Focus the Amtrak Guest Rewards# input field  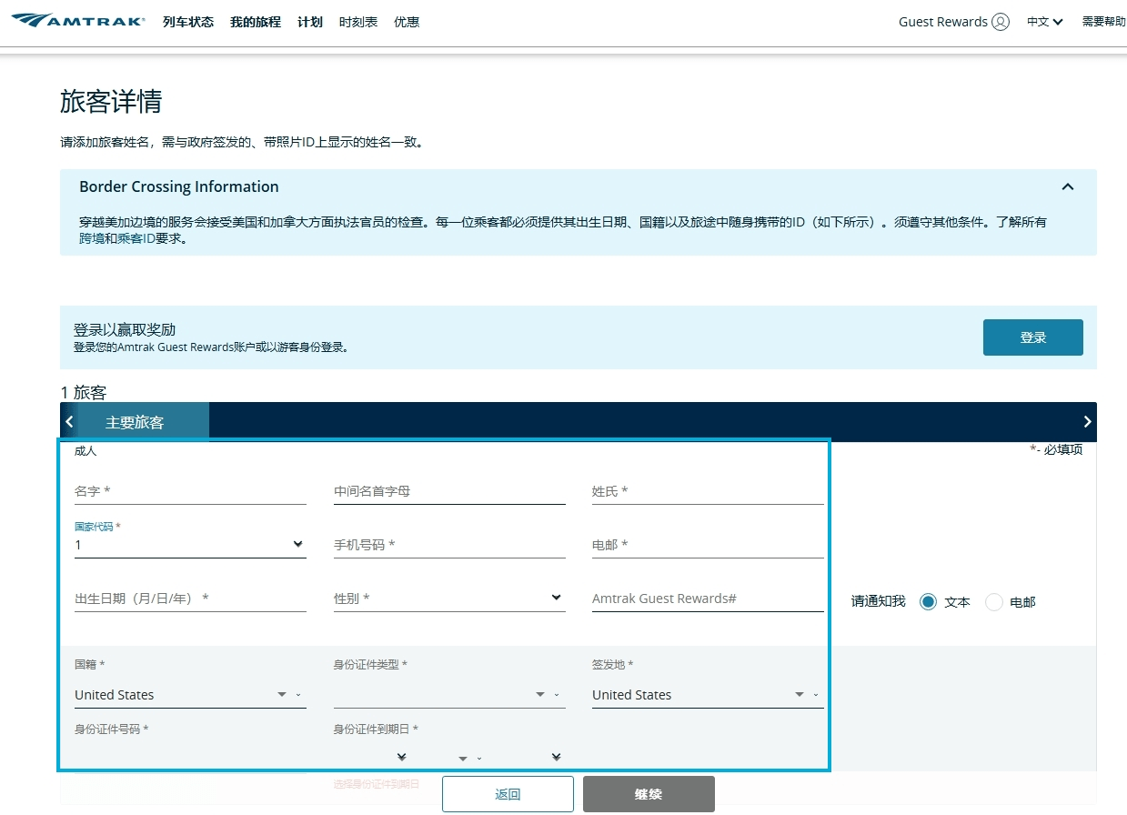pyautogui.click(x=708, y=599)
